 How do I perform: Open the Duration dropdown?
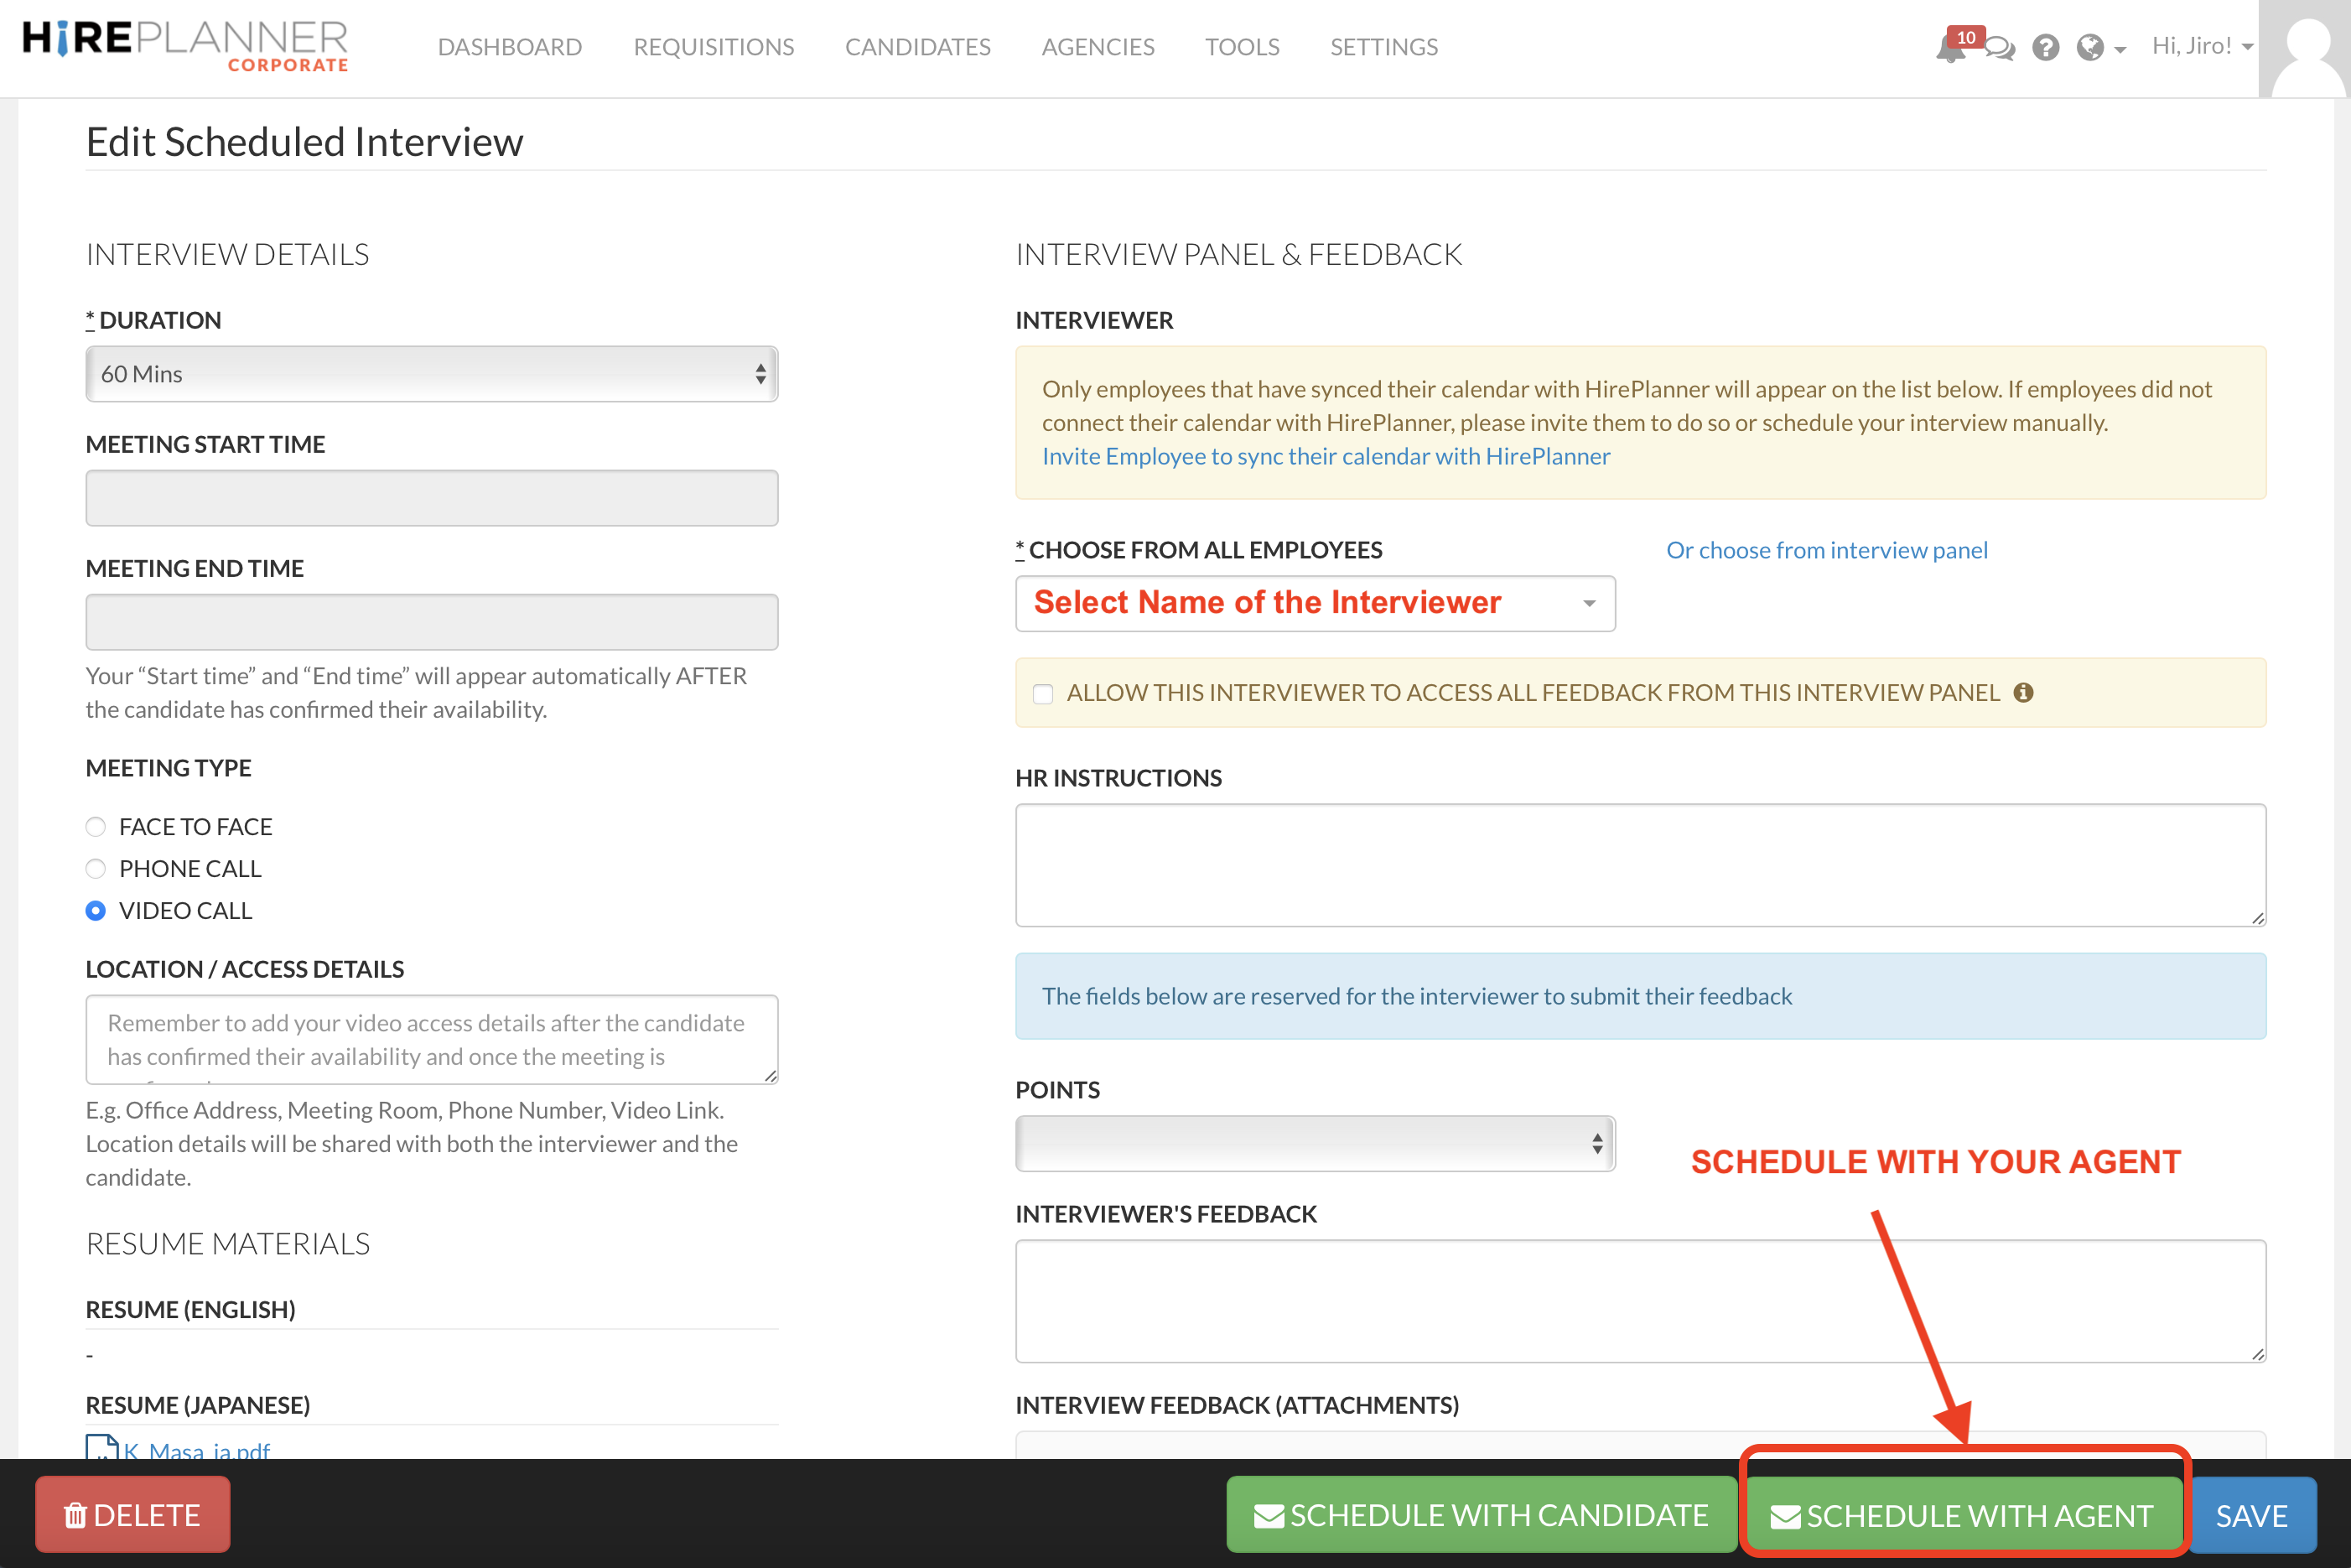[431, 374]
